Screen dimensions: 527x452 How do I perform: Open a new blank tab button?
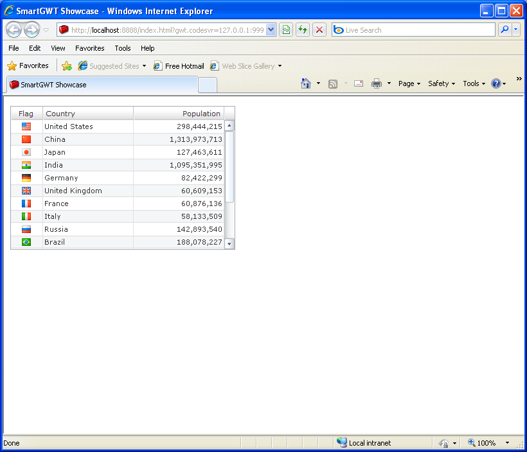click(208, 85)
